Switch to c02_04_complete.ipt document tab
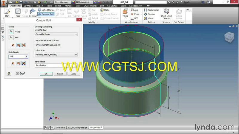 point(78,128)
